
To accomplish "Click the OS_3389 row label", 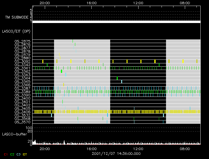I will [x=22, y=92].
